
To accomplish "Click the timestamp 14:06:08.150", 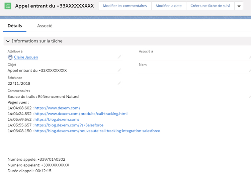I will click(x=19, y=131).
